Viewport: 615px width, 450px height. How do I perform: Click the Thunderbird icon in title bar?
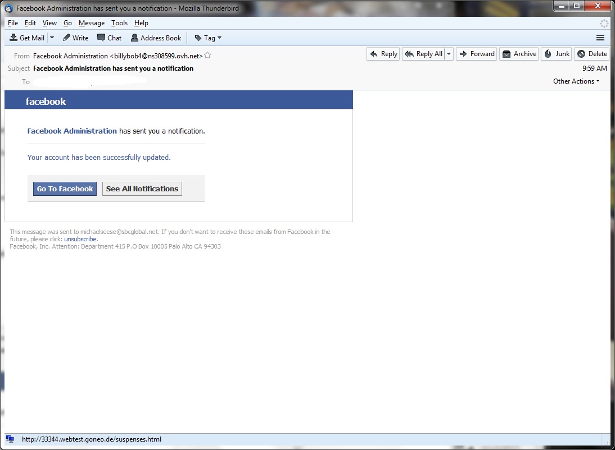click(x=8, y=8)
